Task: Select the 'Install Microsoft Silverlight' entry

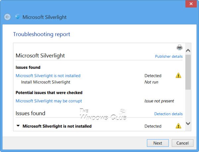Action: [x=45, y=82]
